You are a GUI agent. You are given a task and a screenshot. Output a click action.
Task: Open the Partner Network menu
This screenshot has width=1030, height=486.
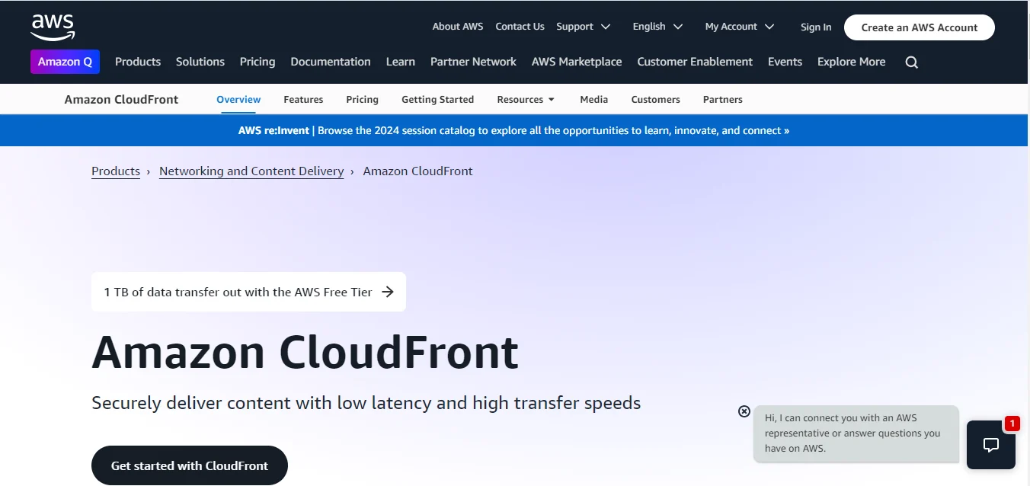pyautogui.click(x=473, y=62)
